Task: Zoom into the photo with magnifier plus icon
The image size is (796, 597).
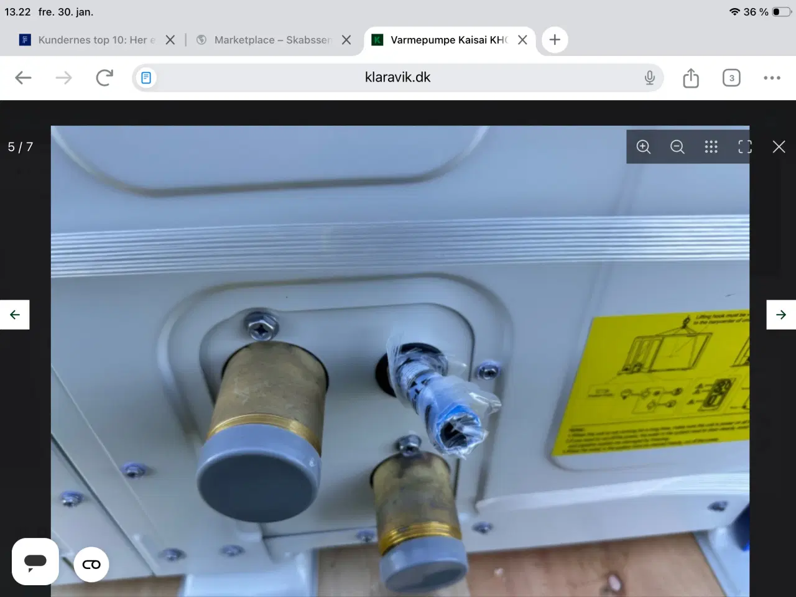Action: [x=644, y=147]
